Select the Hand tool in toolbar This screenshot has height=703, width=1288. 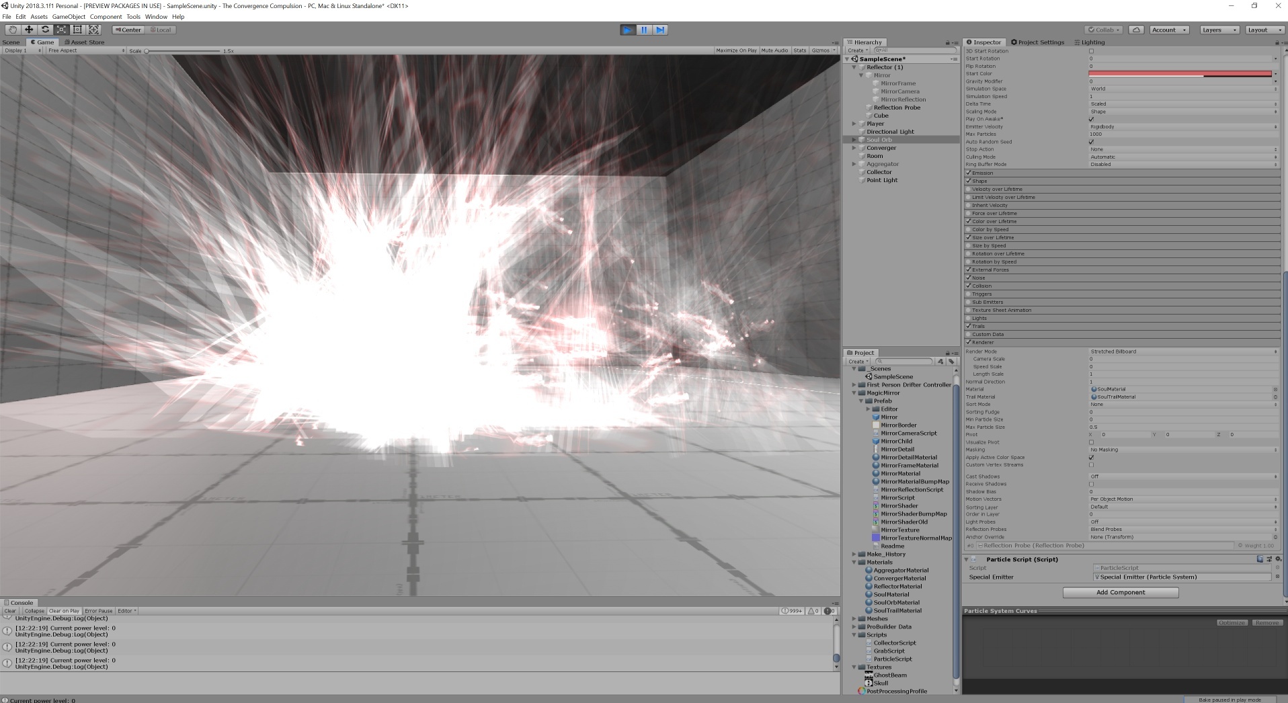click(x=13, y=30)
